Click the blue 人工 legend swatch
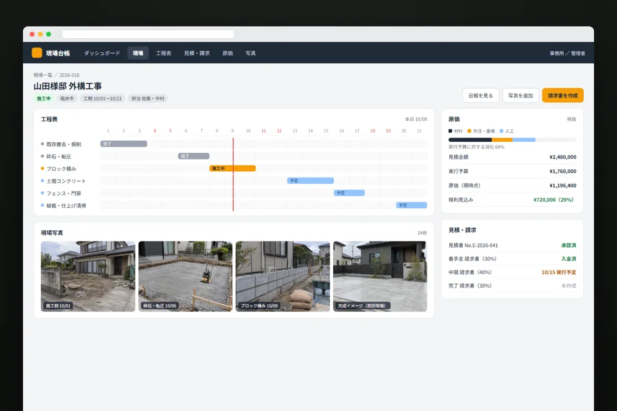617x411 pixels. tap(501, 131)
